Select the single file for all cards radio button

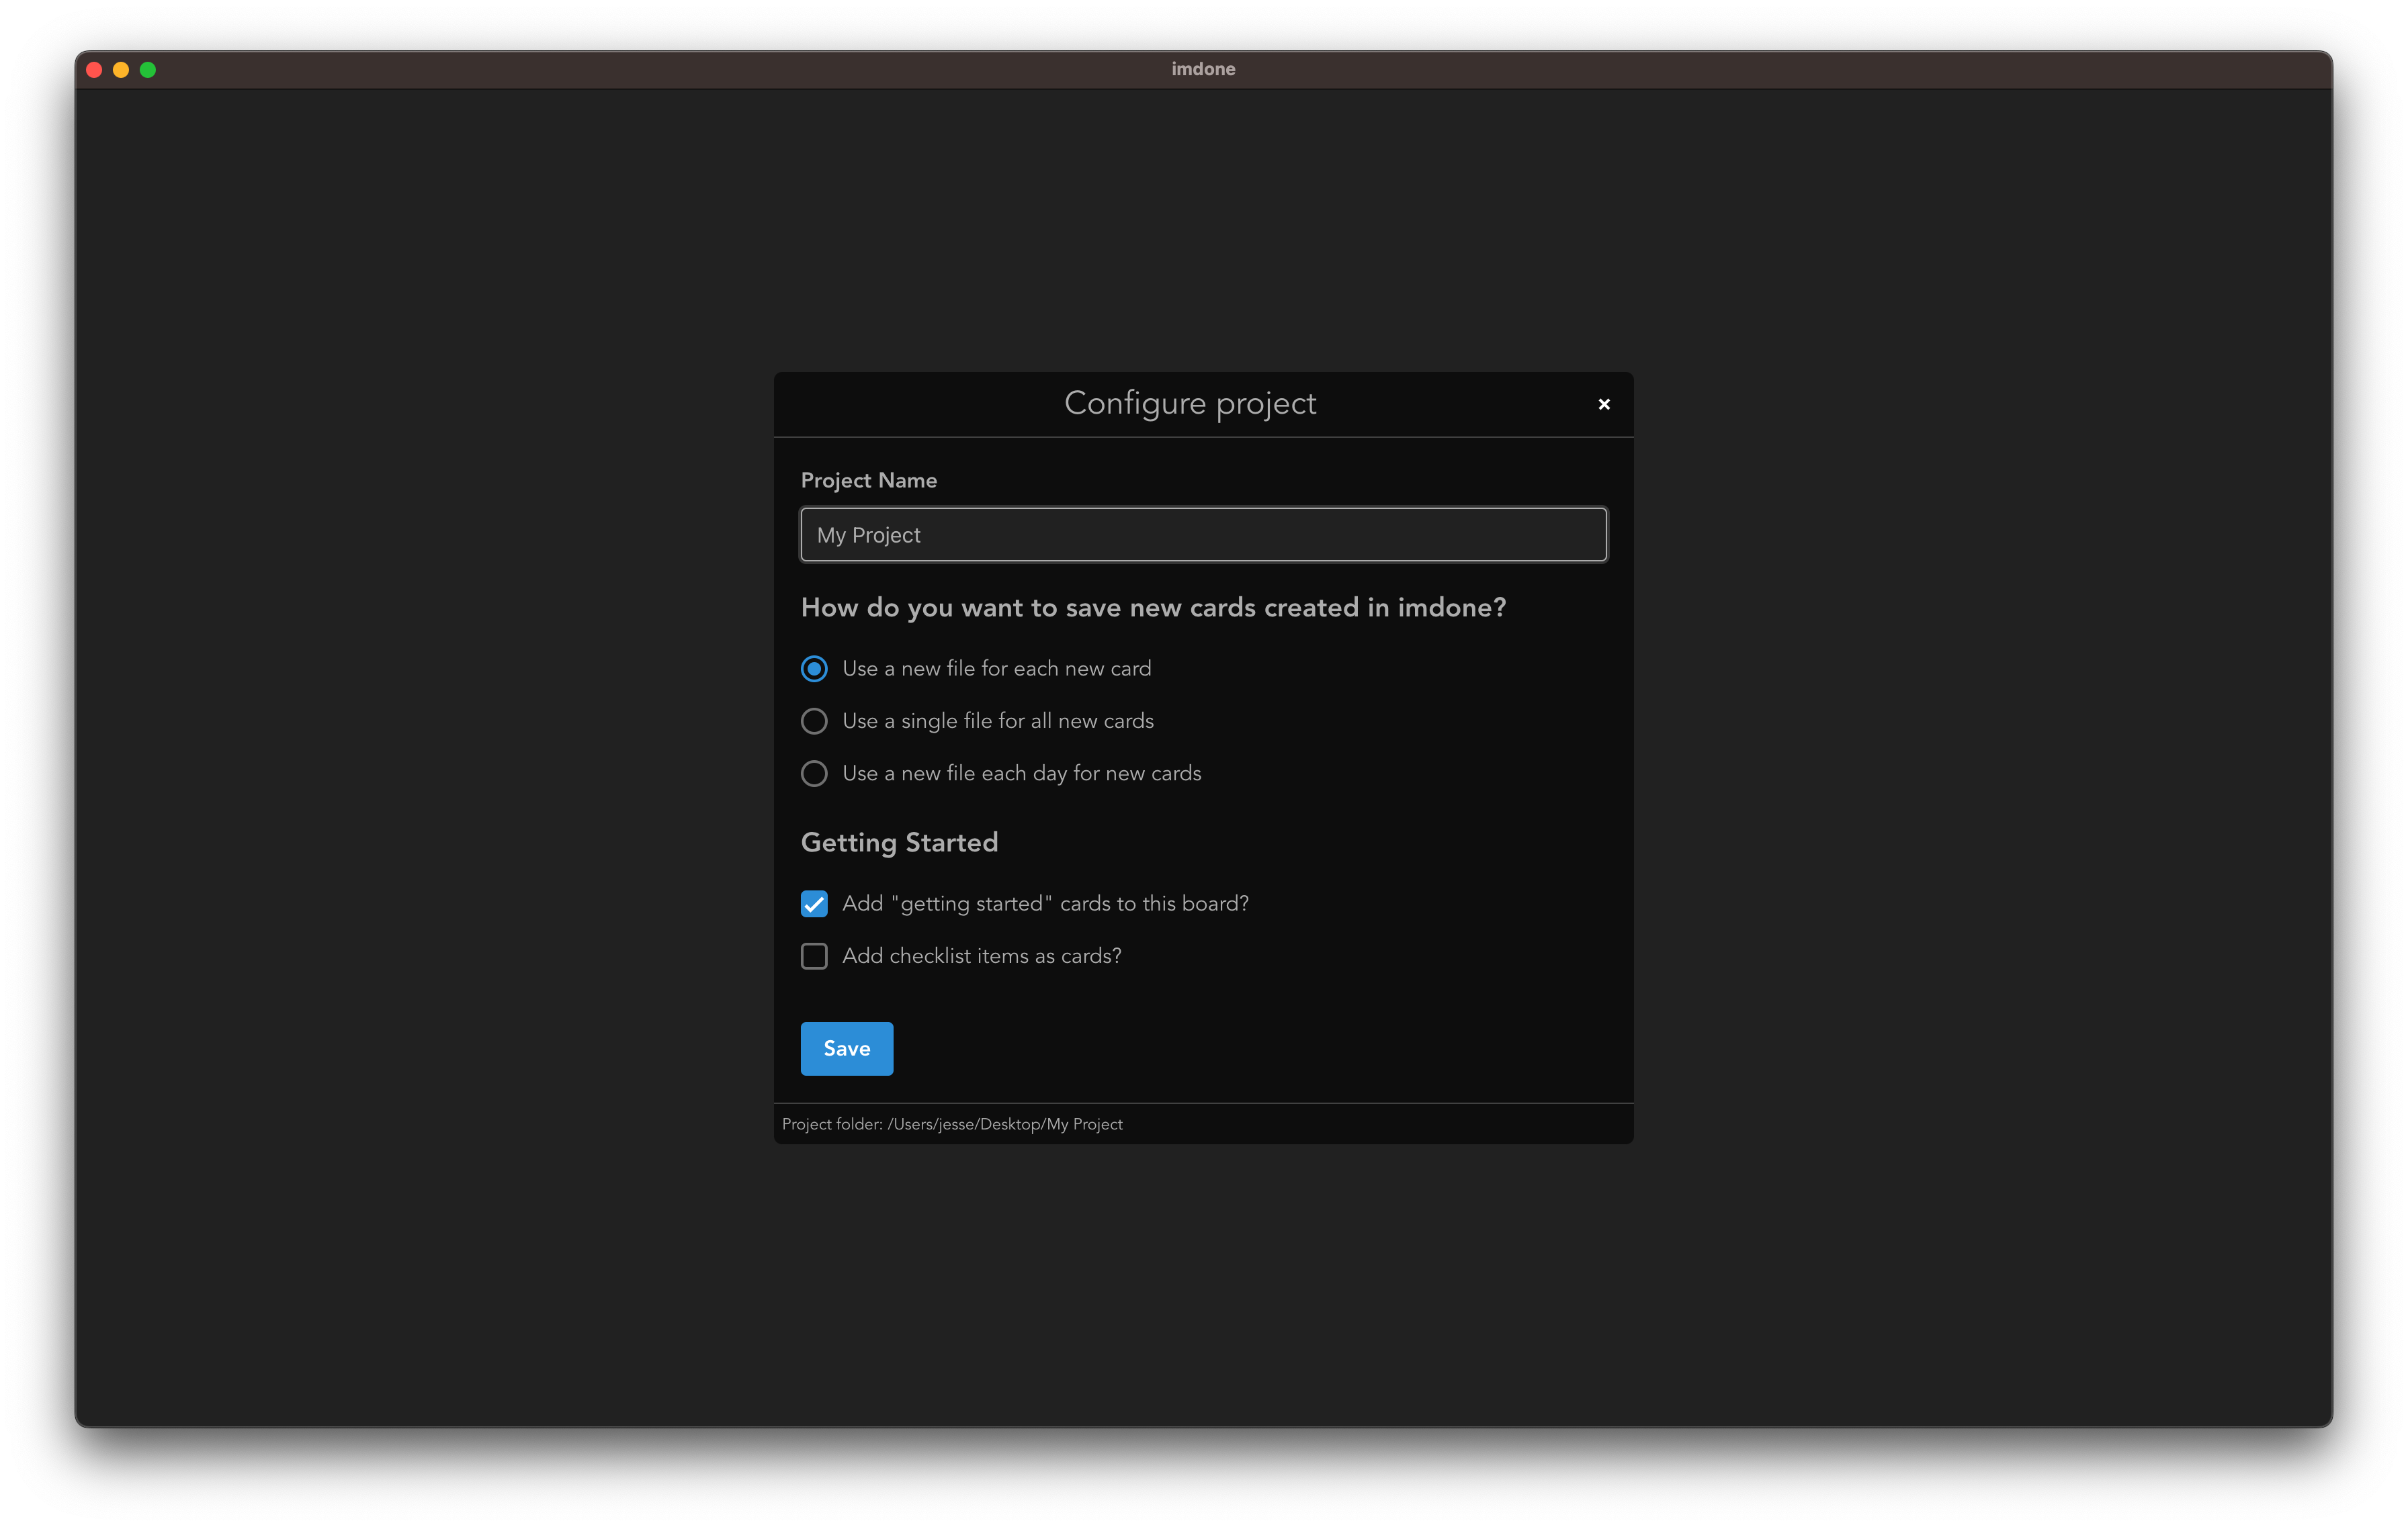(814, 721)
